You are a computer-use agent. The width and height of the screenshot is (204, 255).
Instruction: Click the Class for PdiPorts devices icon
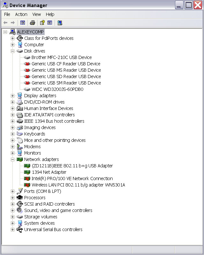click(20, 38)
